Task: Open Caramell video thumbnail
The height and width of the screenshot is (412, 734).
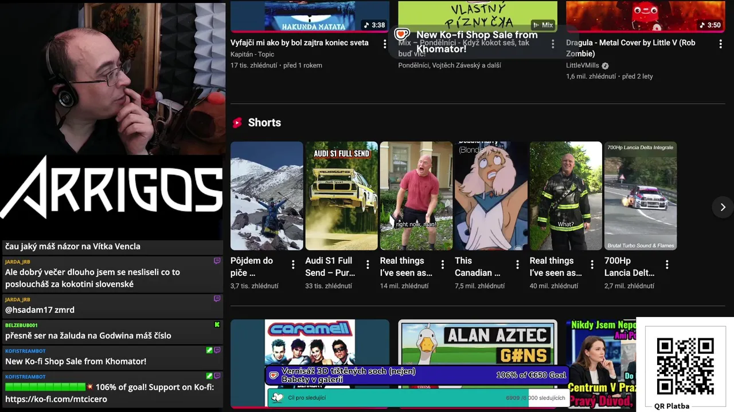Action: click(310, 363)
